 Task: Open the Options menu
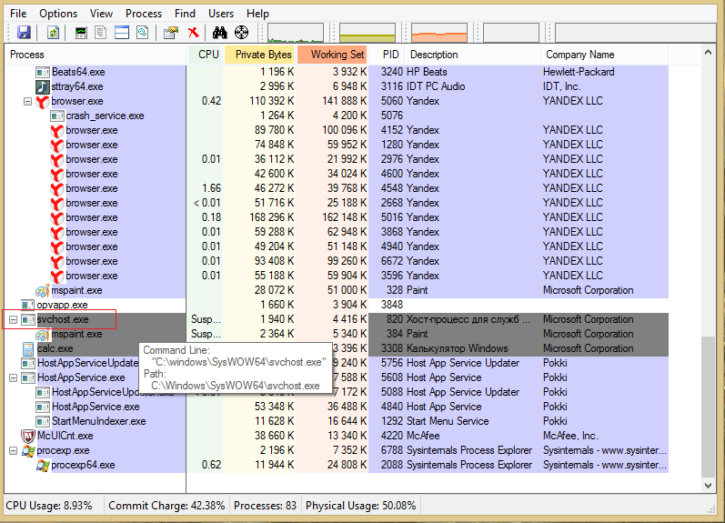58,14
